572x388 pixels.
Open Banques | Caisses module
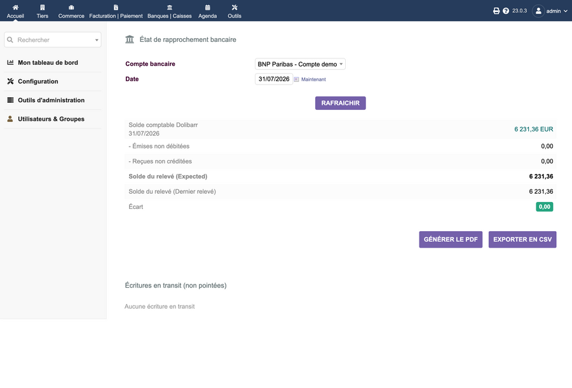click(x=170, y=11)
